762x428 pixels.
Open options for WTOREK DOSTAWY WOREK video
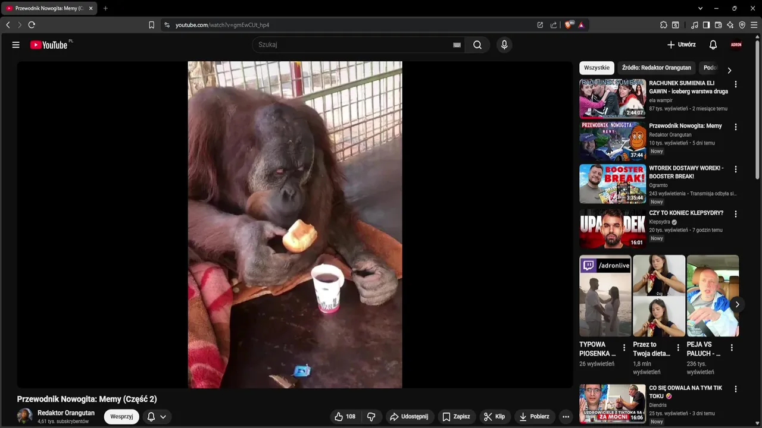point(736,169)
